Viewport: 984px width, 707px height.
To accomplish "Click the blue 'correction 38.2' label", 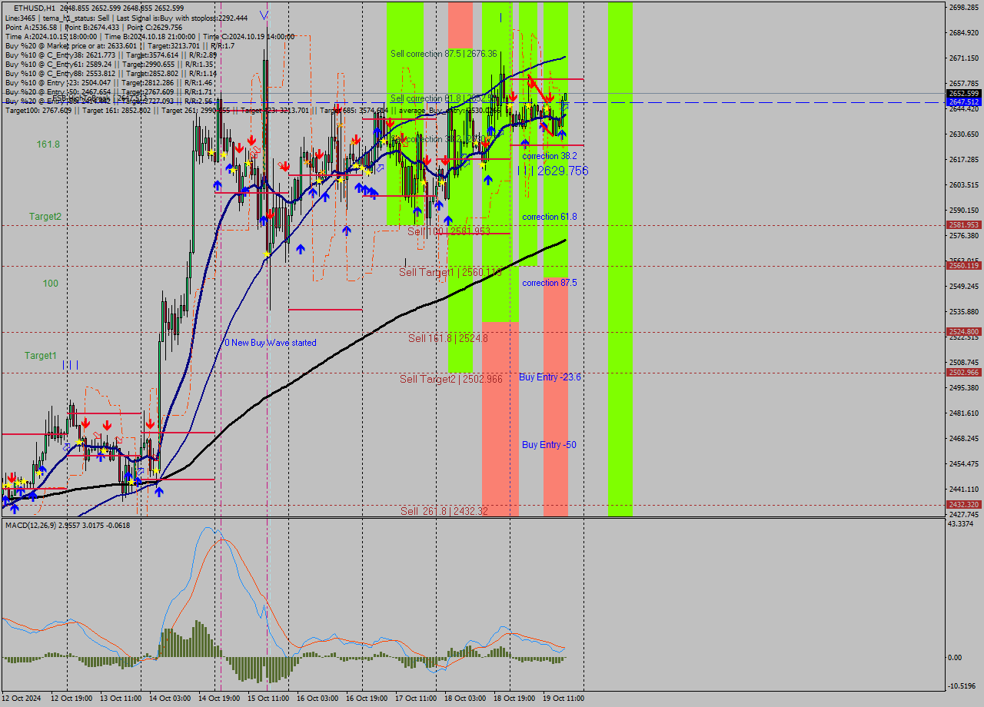I will coord(550,155).
